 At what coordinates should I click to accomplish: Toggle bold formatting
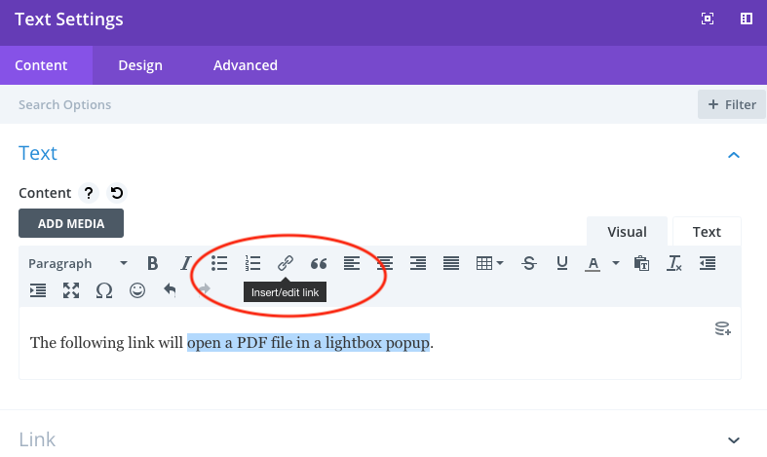coord(152,263)
